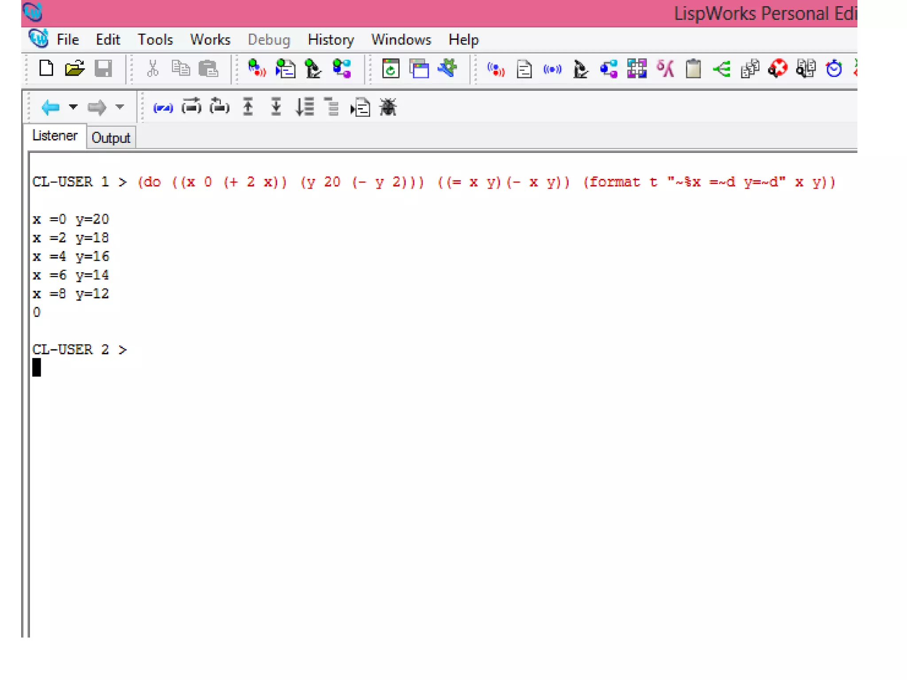Select the Listener tab
Screen dimensions: 907x680
pos(55,136)
